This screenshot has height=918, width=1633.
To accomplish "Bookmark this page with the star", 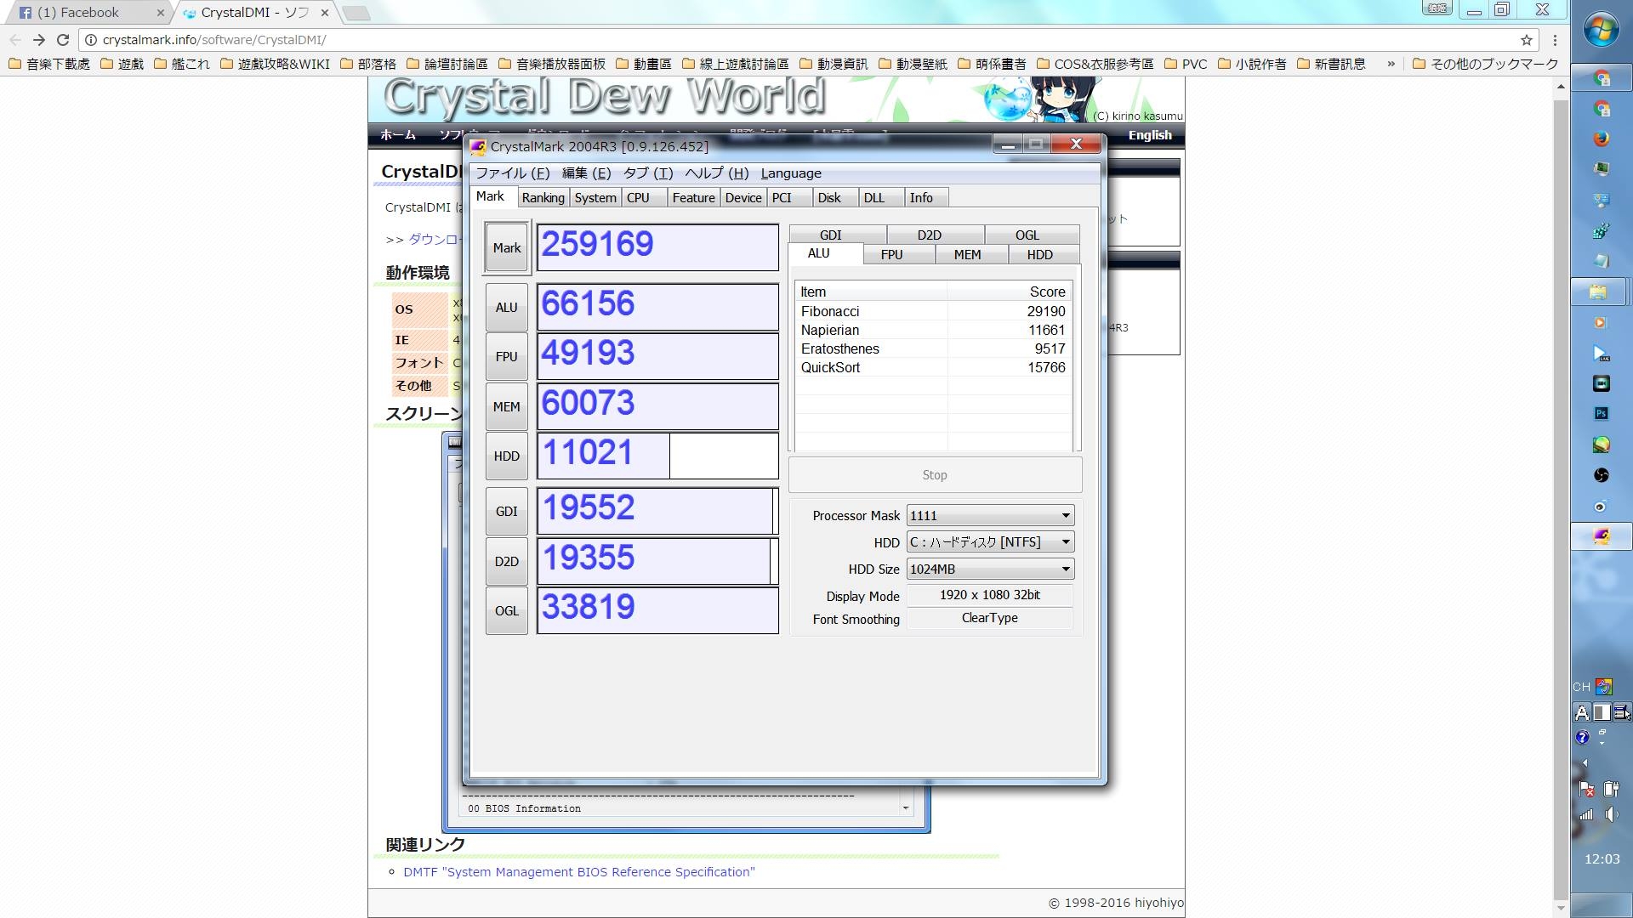I will pyautogui.click(x=1527, y=40).
